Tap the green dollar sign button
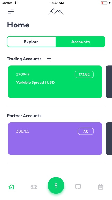The width and height of the screenshot is (112, 200). (56, 185)
